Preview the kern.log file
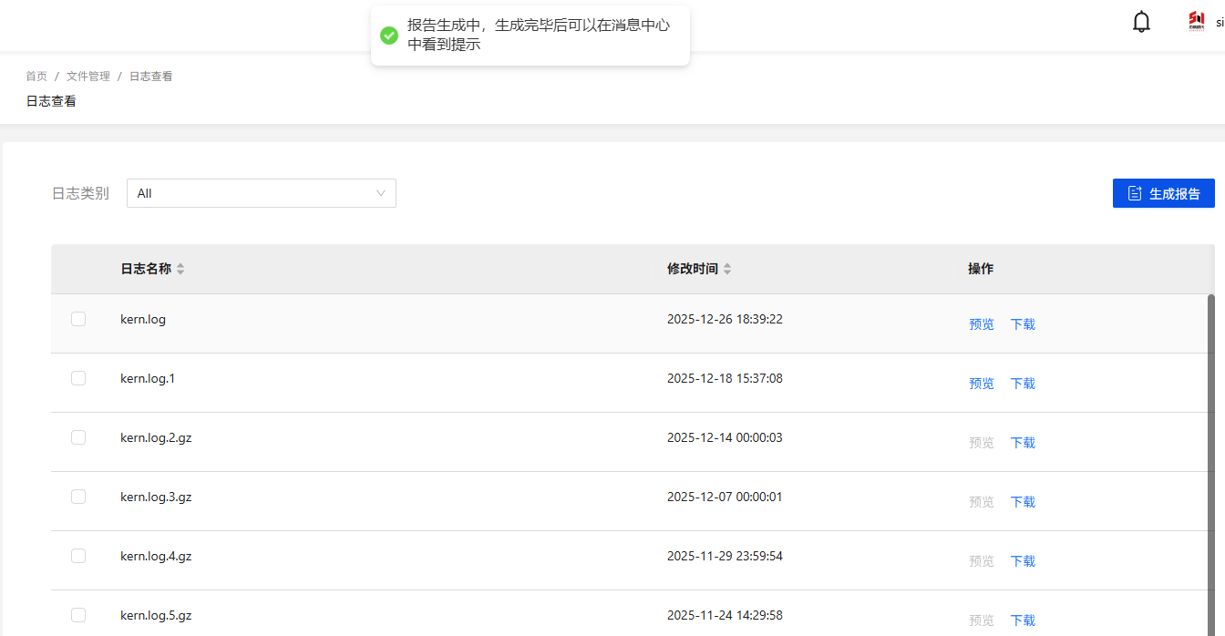1225x636 pixels. click(982, 324)
